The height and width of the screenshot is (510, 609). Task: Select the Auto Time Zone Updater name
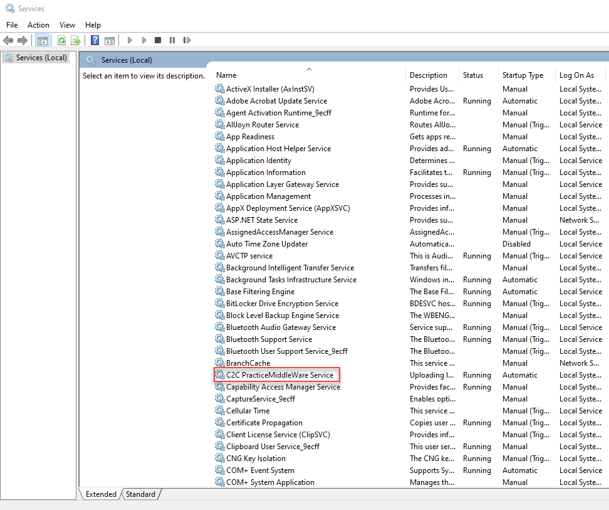click(x=267, y=244)
